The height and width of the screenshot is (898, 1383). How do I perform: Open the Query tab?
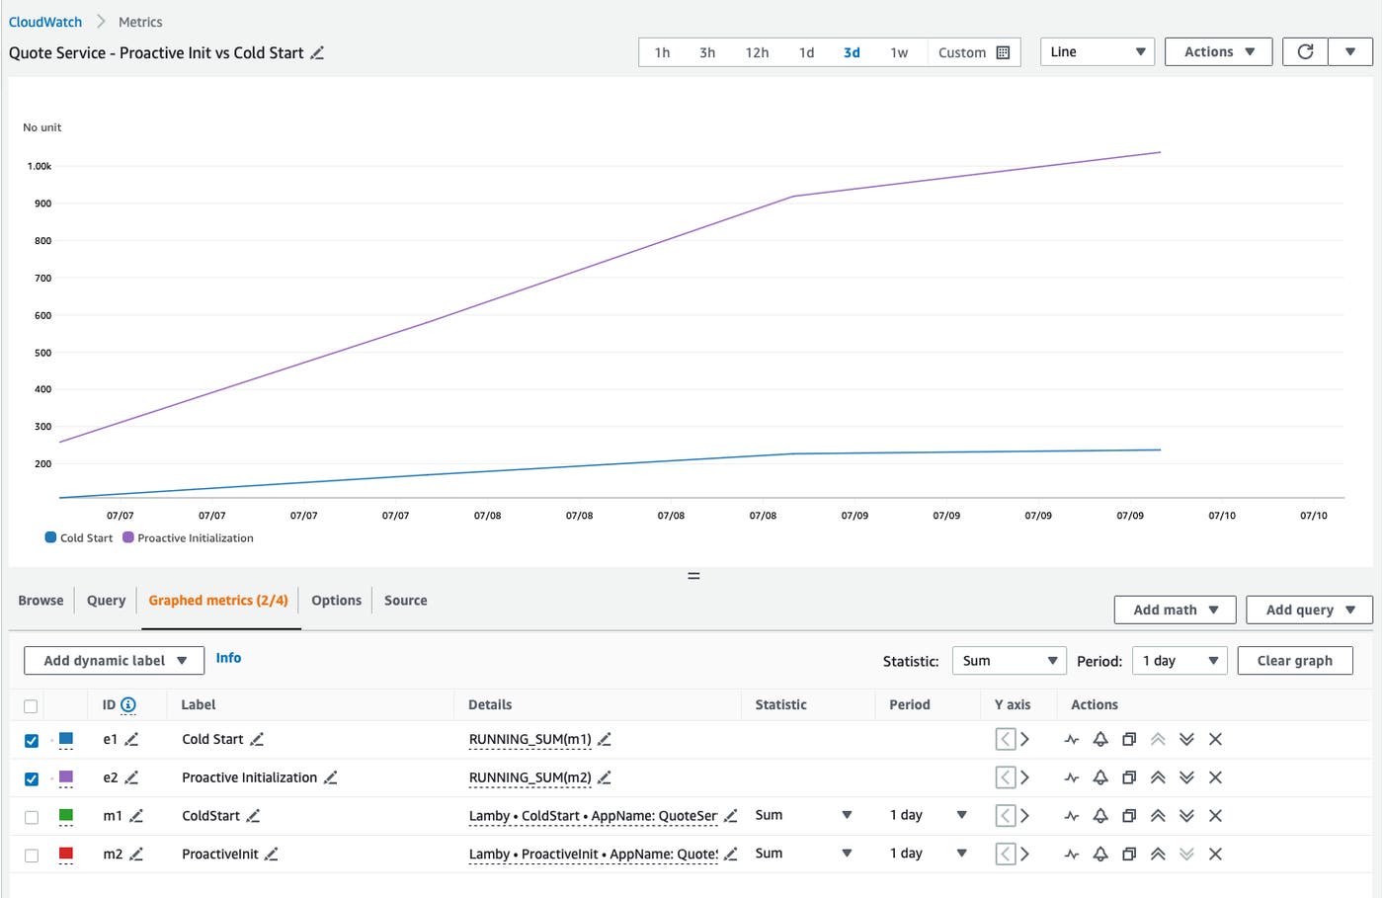(105, 600)
